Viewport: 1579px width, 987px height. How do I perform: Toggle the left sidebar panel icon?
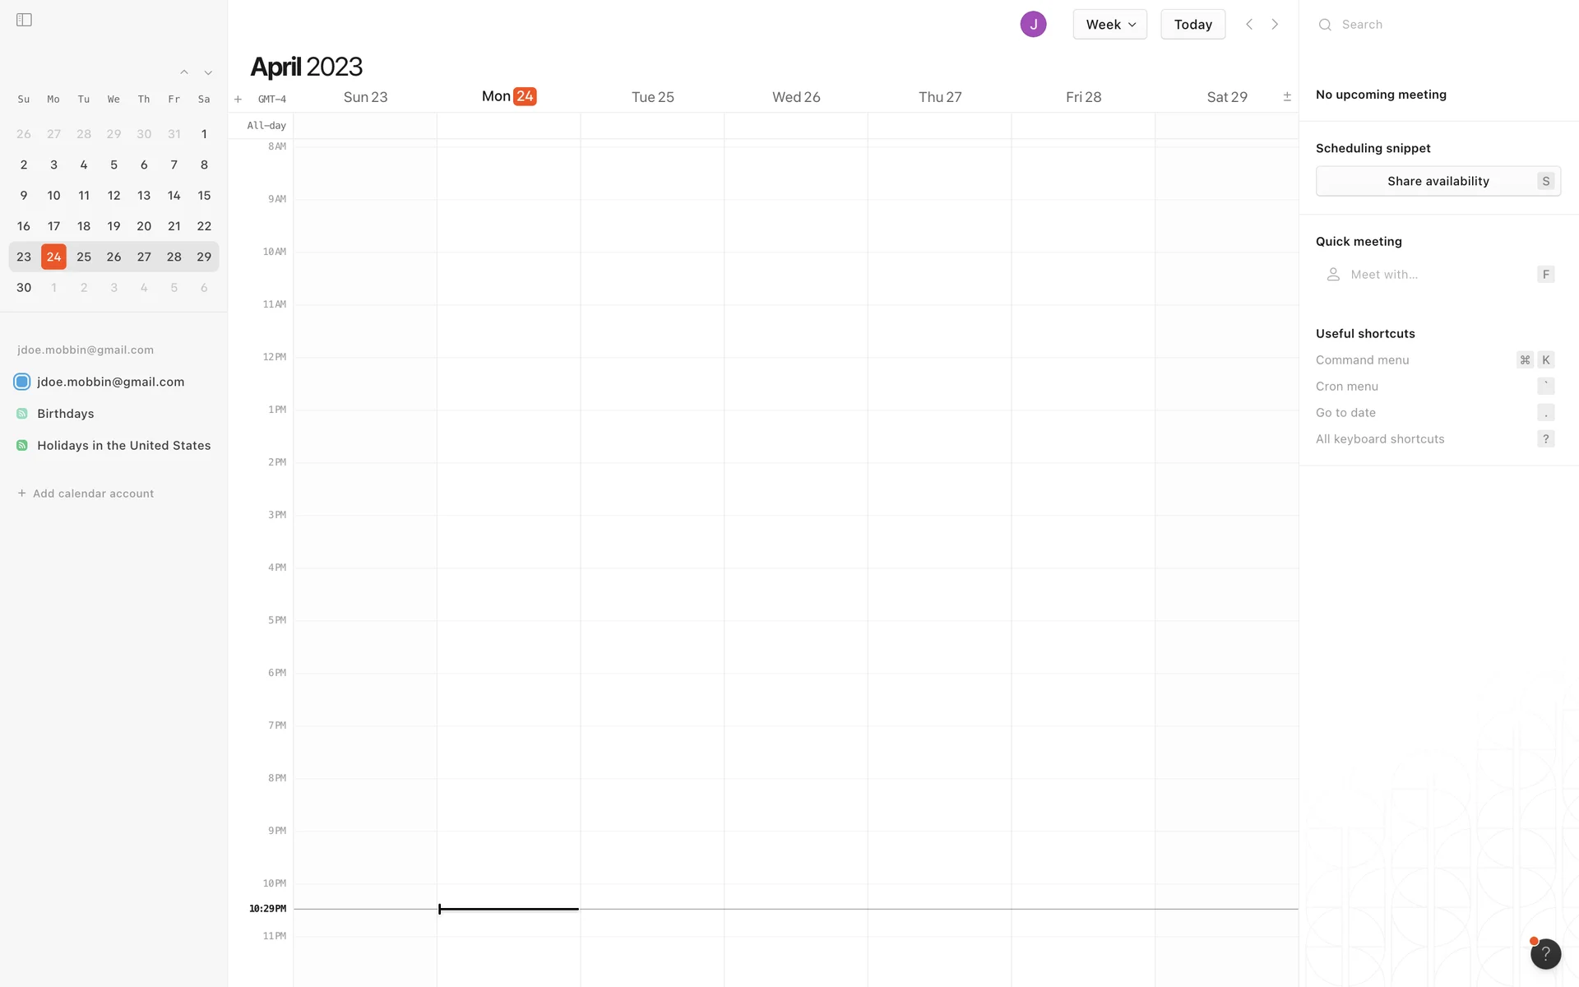point(24,20)
